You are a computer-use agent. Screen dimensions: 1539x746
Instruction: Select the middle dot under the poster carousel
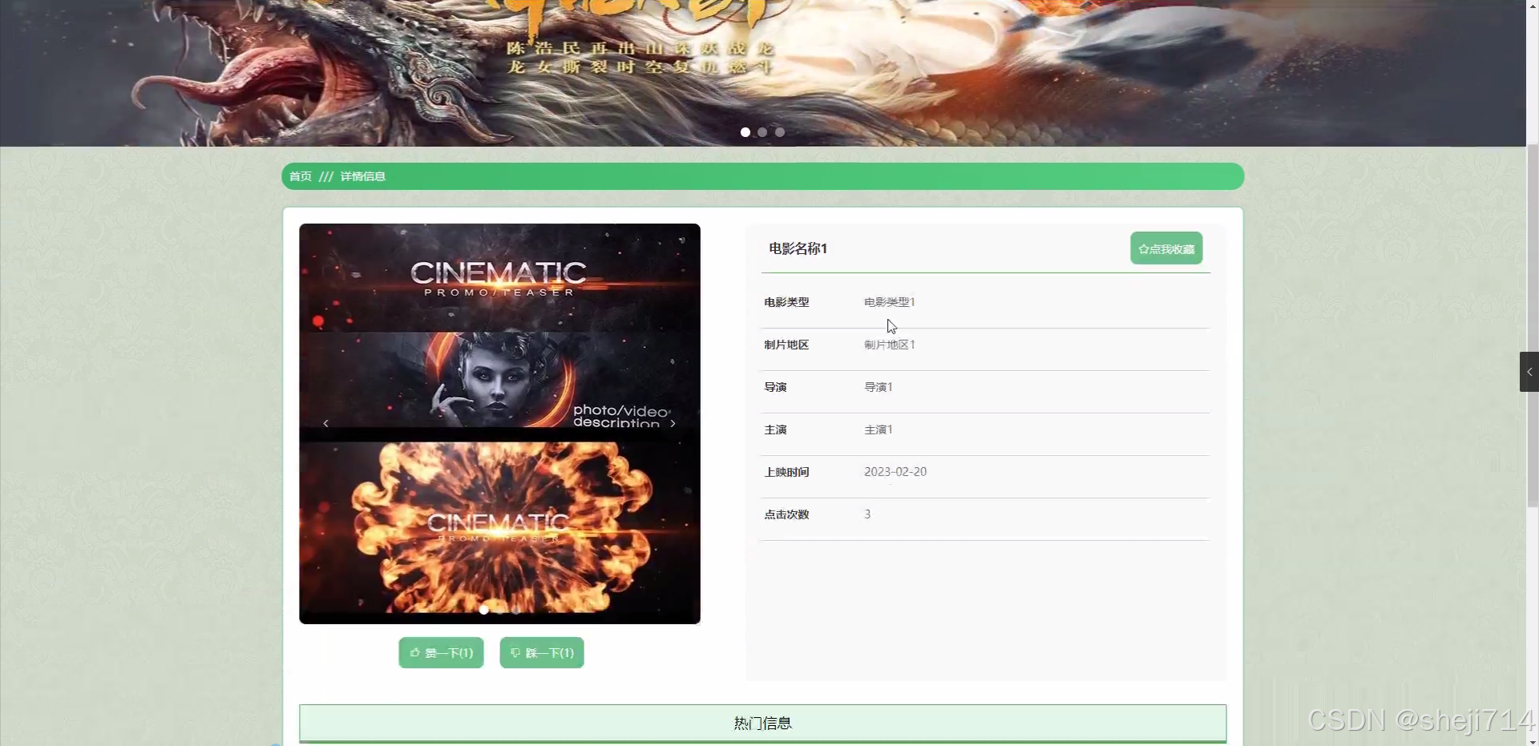(499, 610)
